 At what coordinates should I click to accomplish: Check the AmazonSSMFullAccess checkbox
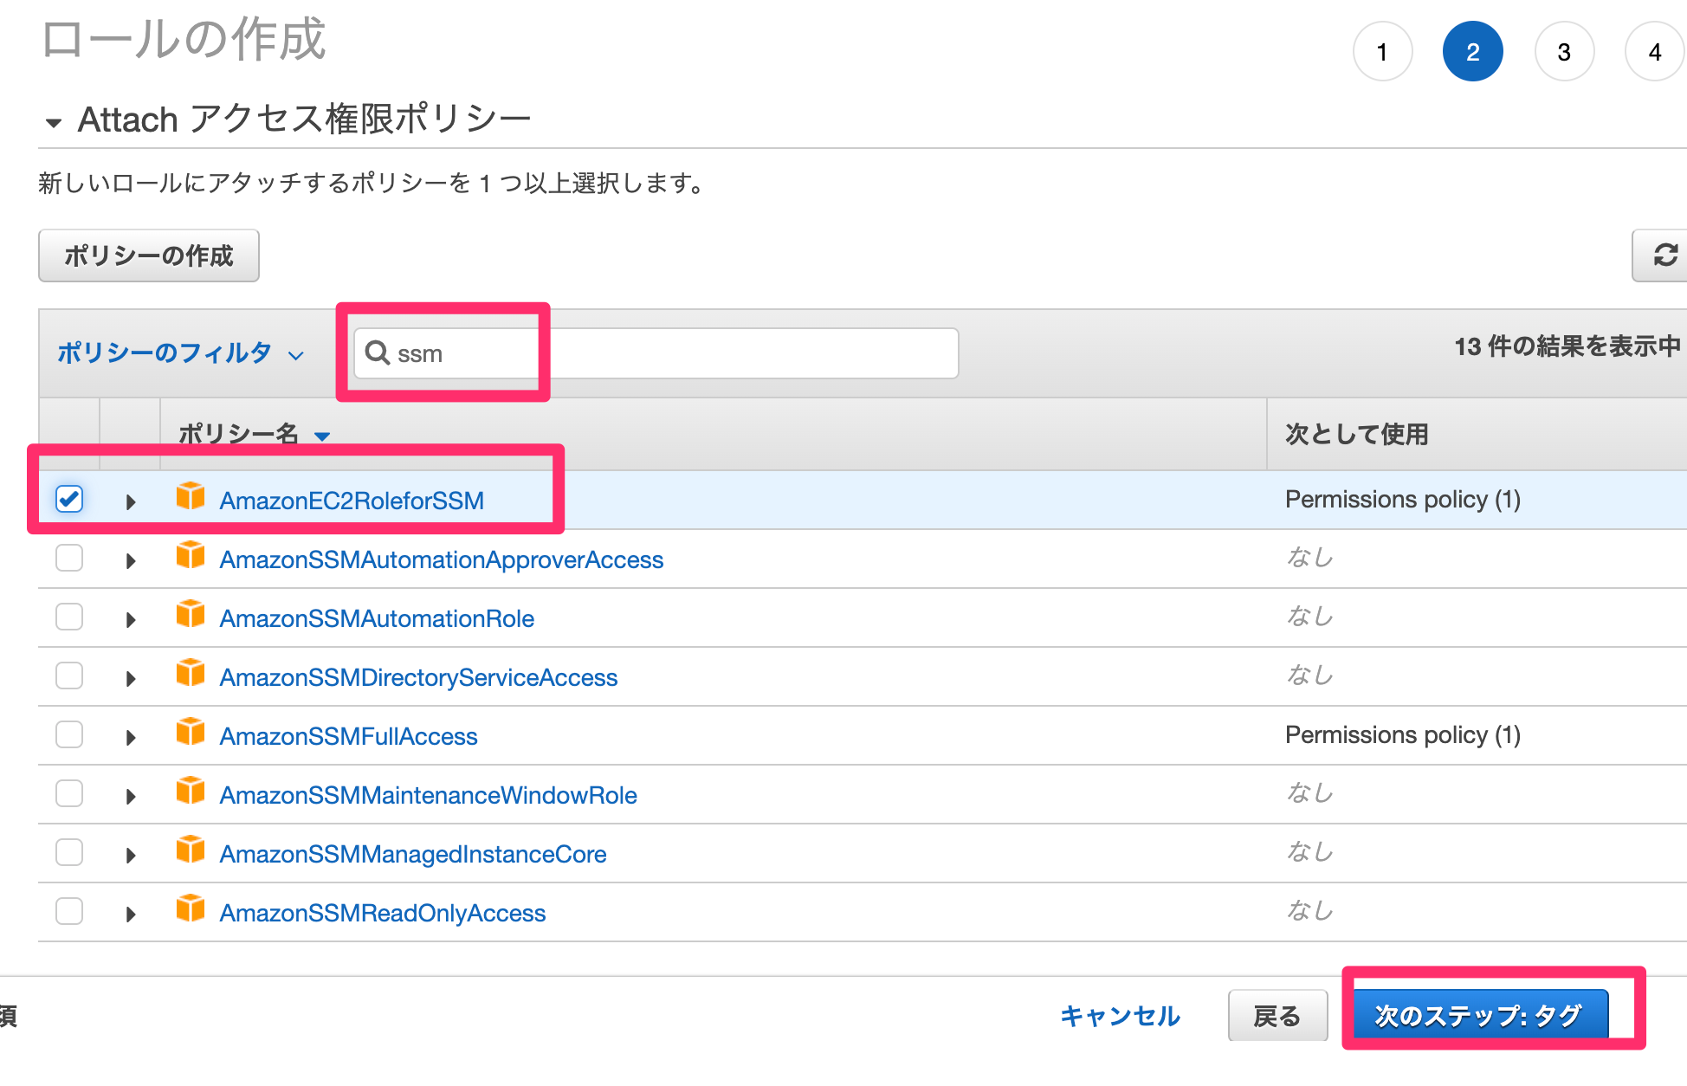(x=69, y=734)
